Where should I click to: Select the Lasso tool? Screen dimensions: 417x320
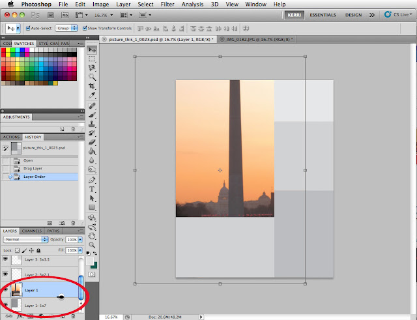(92, 68)
